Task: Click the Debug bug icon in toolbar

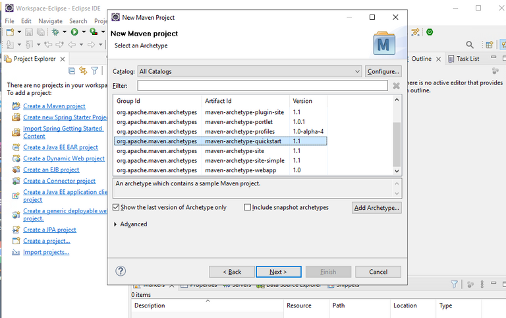Action: click(55, 32)
